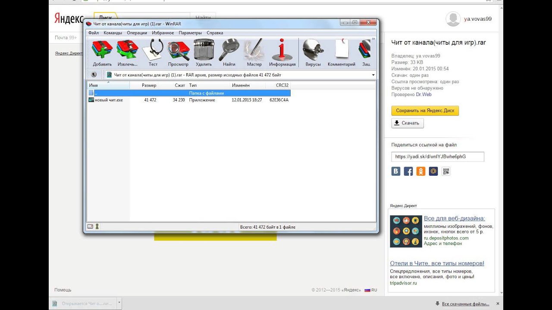Open the download item menu arrow in browser

click(119, 303)
